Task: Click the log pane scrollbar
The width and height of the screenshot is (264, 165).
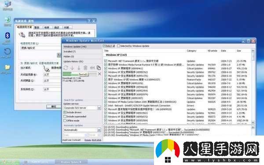Action: click(x=253, y=131)
